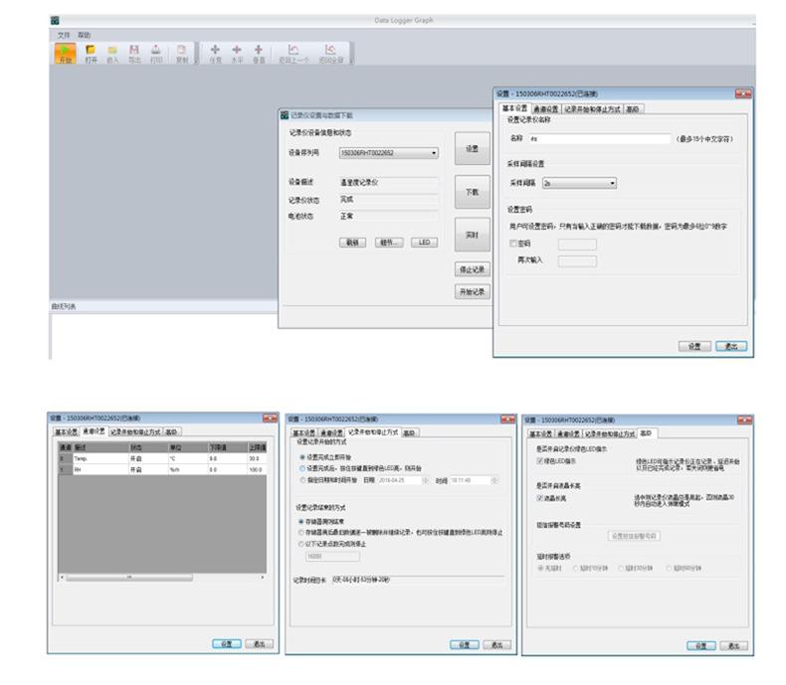Image resolution: width=786 pixels, height=685 pixels.
Task: Click the 返回上一个 previous zoom icon
Action: click(x=293, y=52)
